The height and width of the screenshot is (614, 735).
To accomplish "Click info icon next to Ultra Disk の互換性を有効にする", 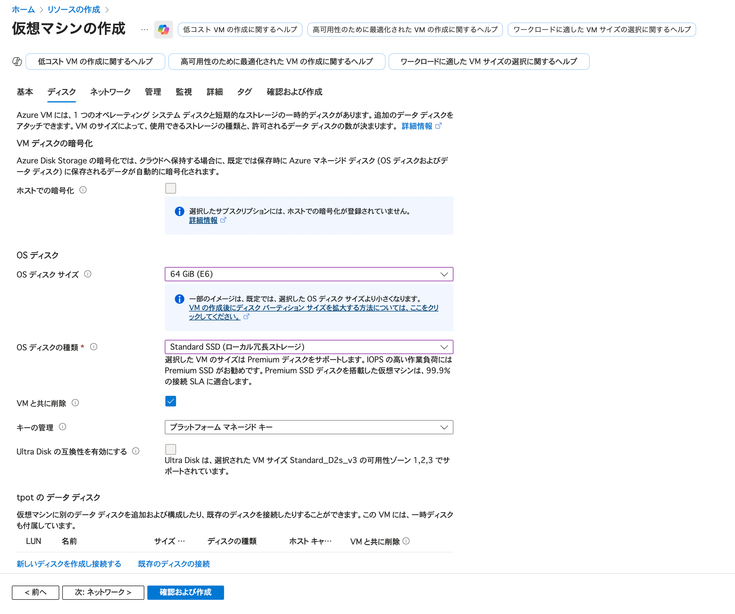I will tap(136, 451).
